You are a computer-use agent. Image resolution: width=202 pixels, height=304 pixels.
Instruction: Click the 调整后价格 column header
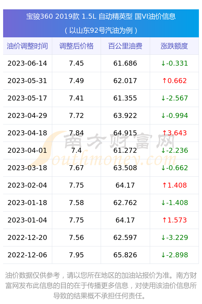[x=76, y=46]
